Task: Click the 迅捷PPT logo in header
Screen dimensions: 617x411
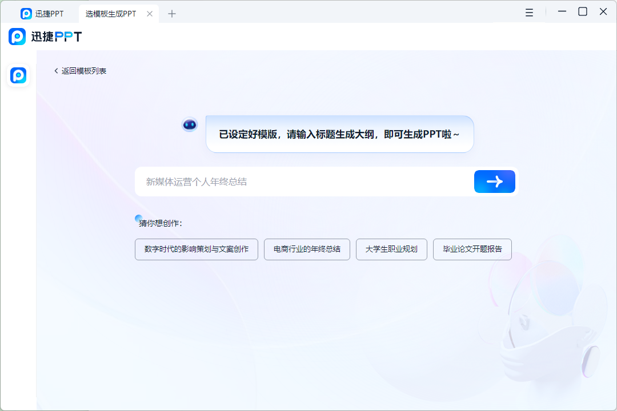Action: click(45, 37)
